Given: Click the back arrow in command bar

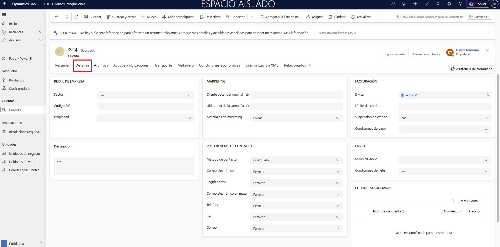Looking at the screenshot, I should (57, 17).
